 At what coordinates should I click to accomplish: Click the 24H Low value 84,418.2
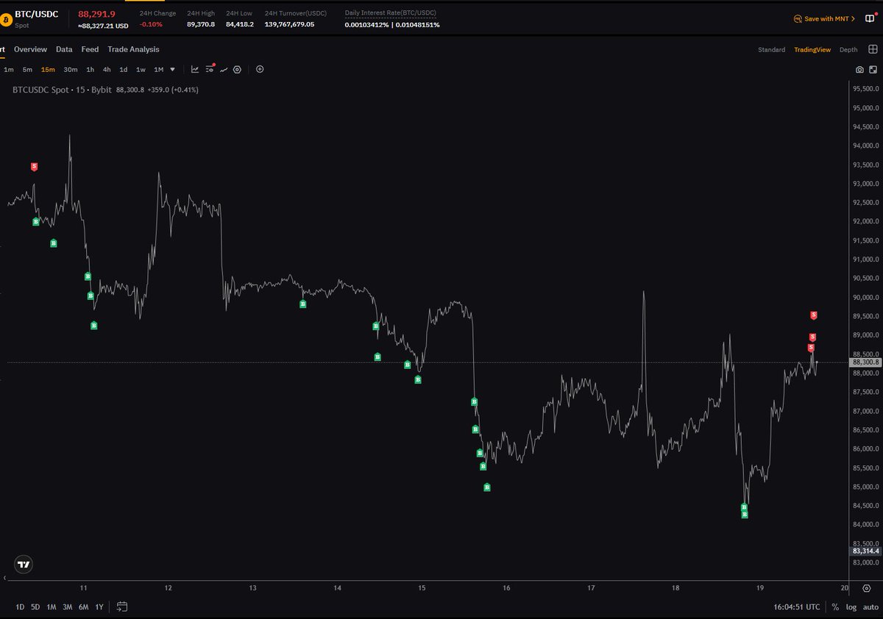(x=240, y=24)
